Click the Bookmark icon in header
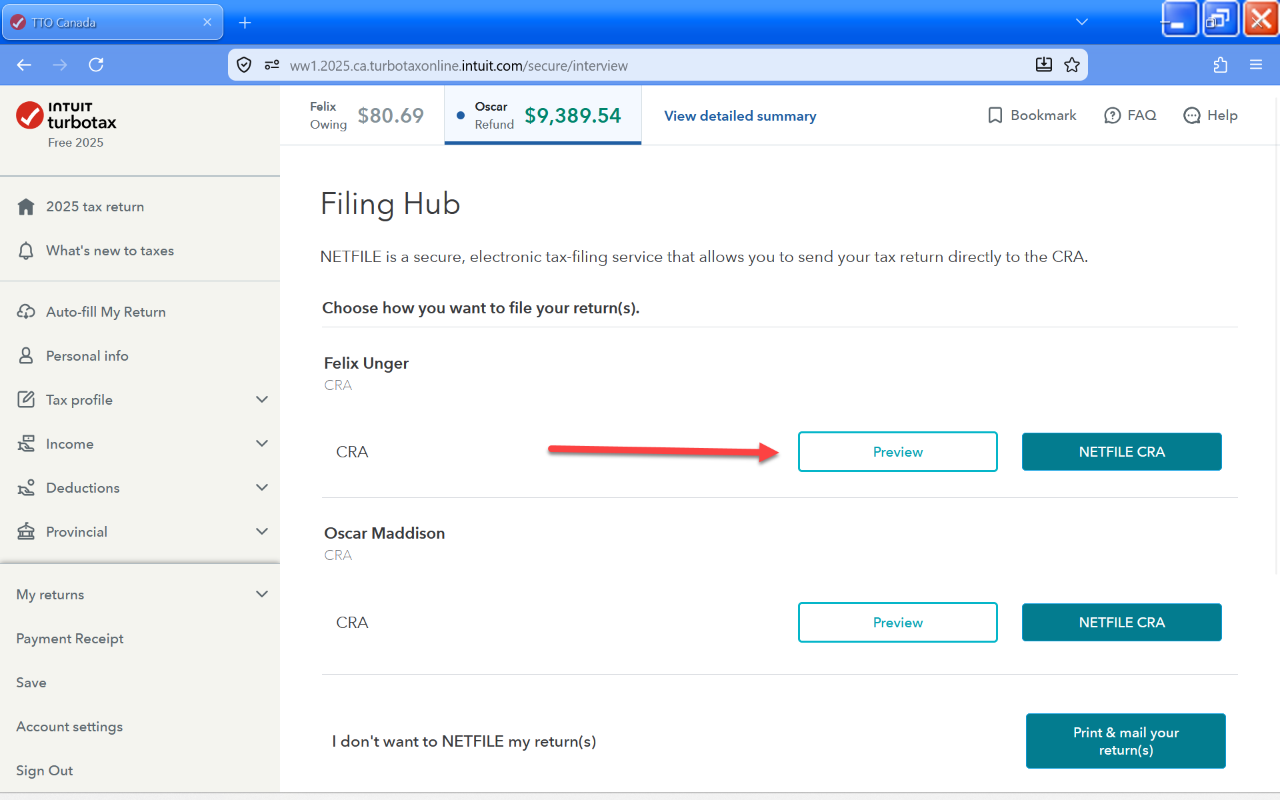This screenshot has width=1280, height=800. click(995, 115)
